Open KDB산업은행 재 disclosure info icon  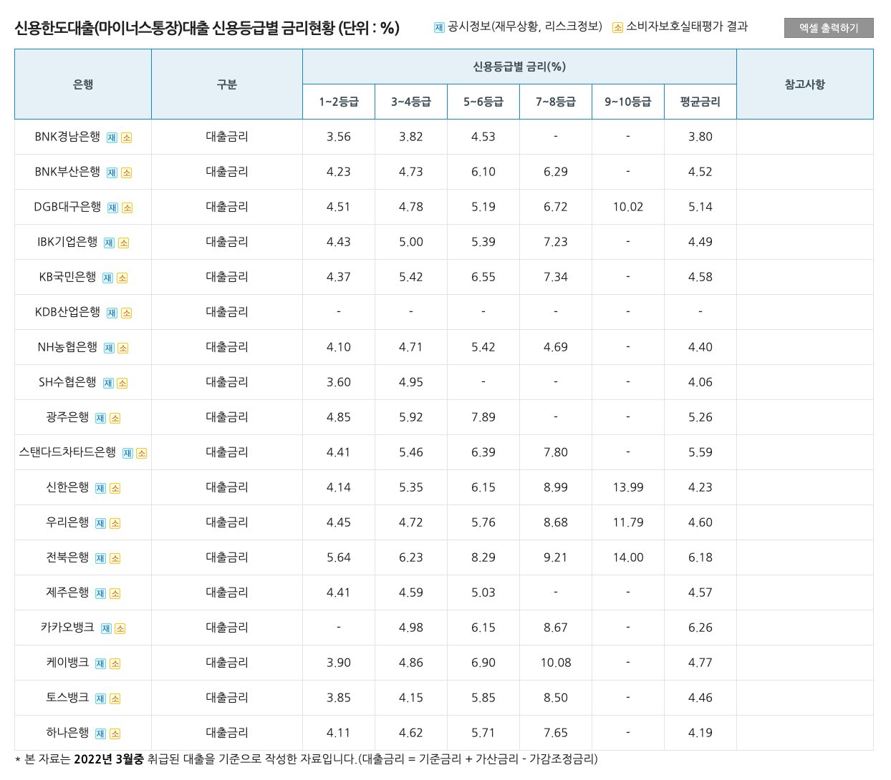click(112, 313)
